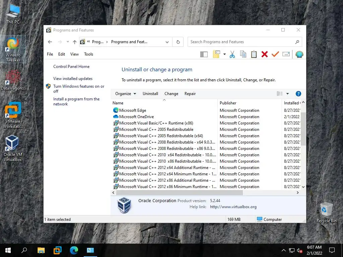
Task: Click the blue Help question mark icon
Action: [x=298, y=94]
